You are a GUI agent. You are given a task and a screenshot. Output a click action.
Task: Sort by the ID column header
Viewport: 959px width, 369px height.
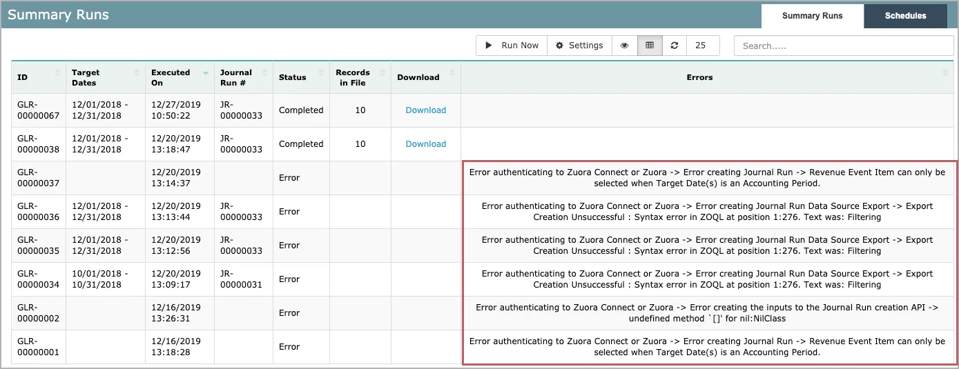click(39, 77)
